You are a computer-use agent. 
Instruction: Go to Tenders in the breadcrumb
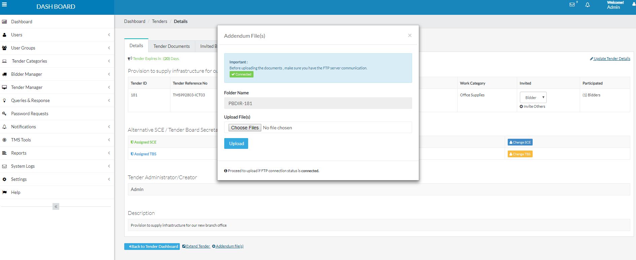[160, 21]
